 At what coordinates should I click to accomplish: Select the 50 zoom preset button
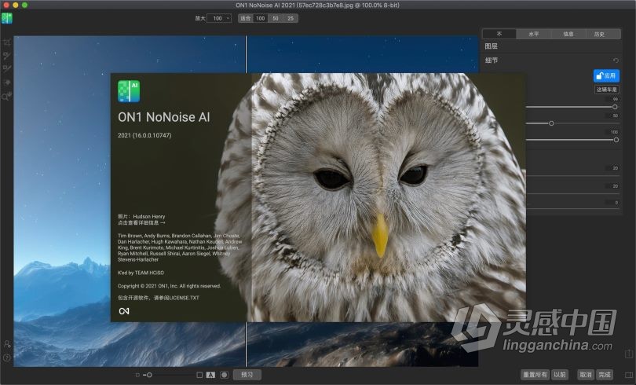tap(276, 18)
